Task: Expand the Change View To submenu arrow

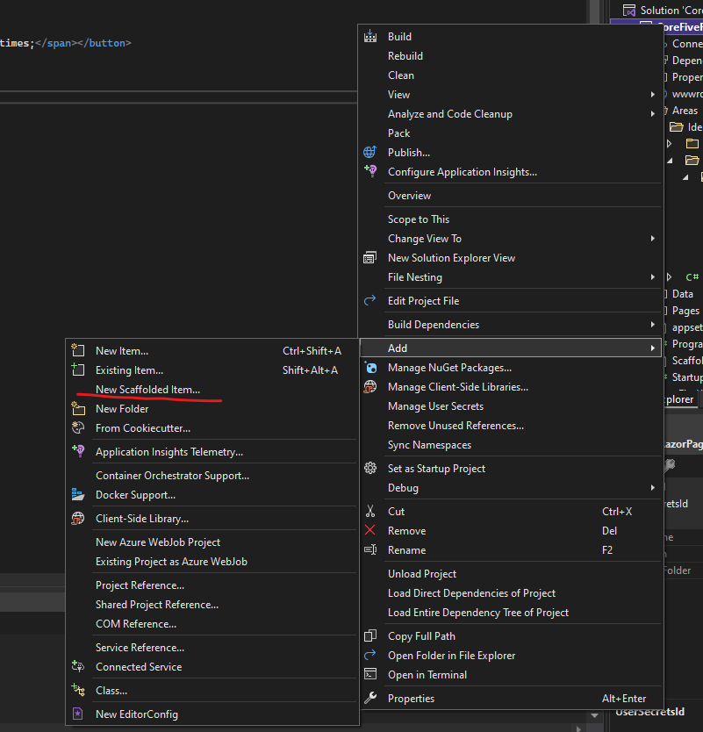Action: (x=653, y=239)
